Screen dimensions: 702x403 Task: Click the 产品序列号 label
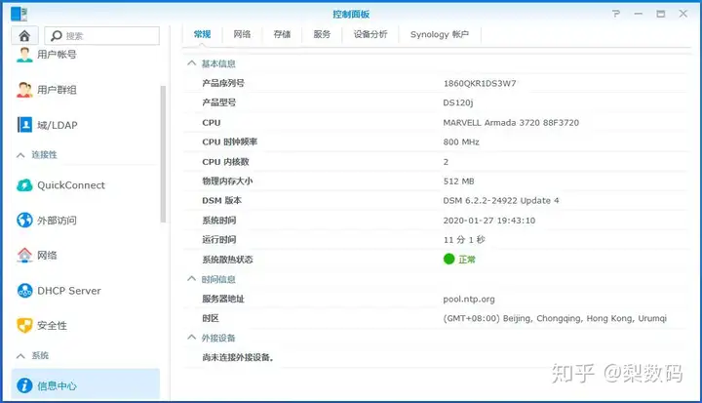[x=223, y=83]
